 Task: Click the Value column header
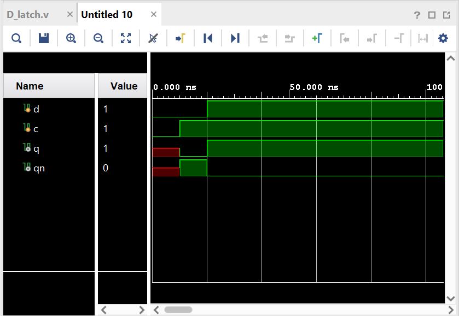click(x=124, y=86)
